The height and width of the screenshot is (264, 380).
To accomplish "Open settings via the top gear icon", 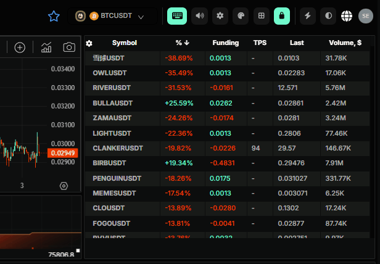I will pyautogui.click(x=220, y=16).
